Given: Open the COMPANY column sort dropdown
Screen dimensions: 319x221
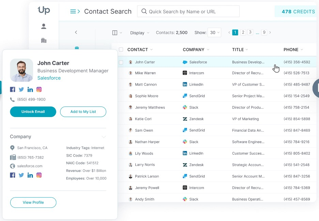Looking at the screenshot, I should (208, 50).
